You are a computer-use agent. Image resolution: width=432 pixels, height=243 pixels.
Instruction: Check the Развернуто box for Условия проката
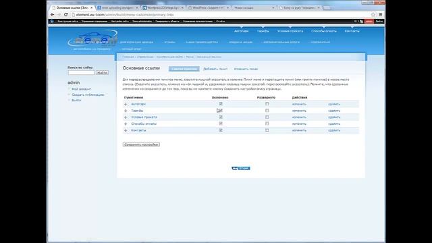(x=267, y=117)
